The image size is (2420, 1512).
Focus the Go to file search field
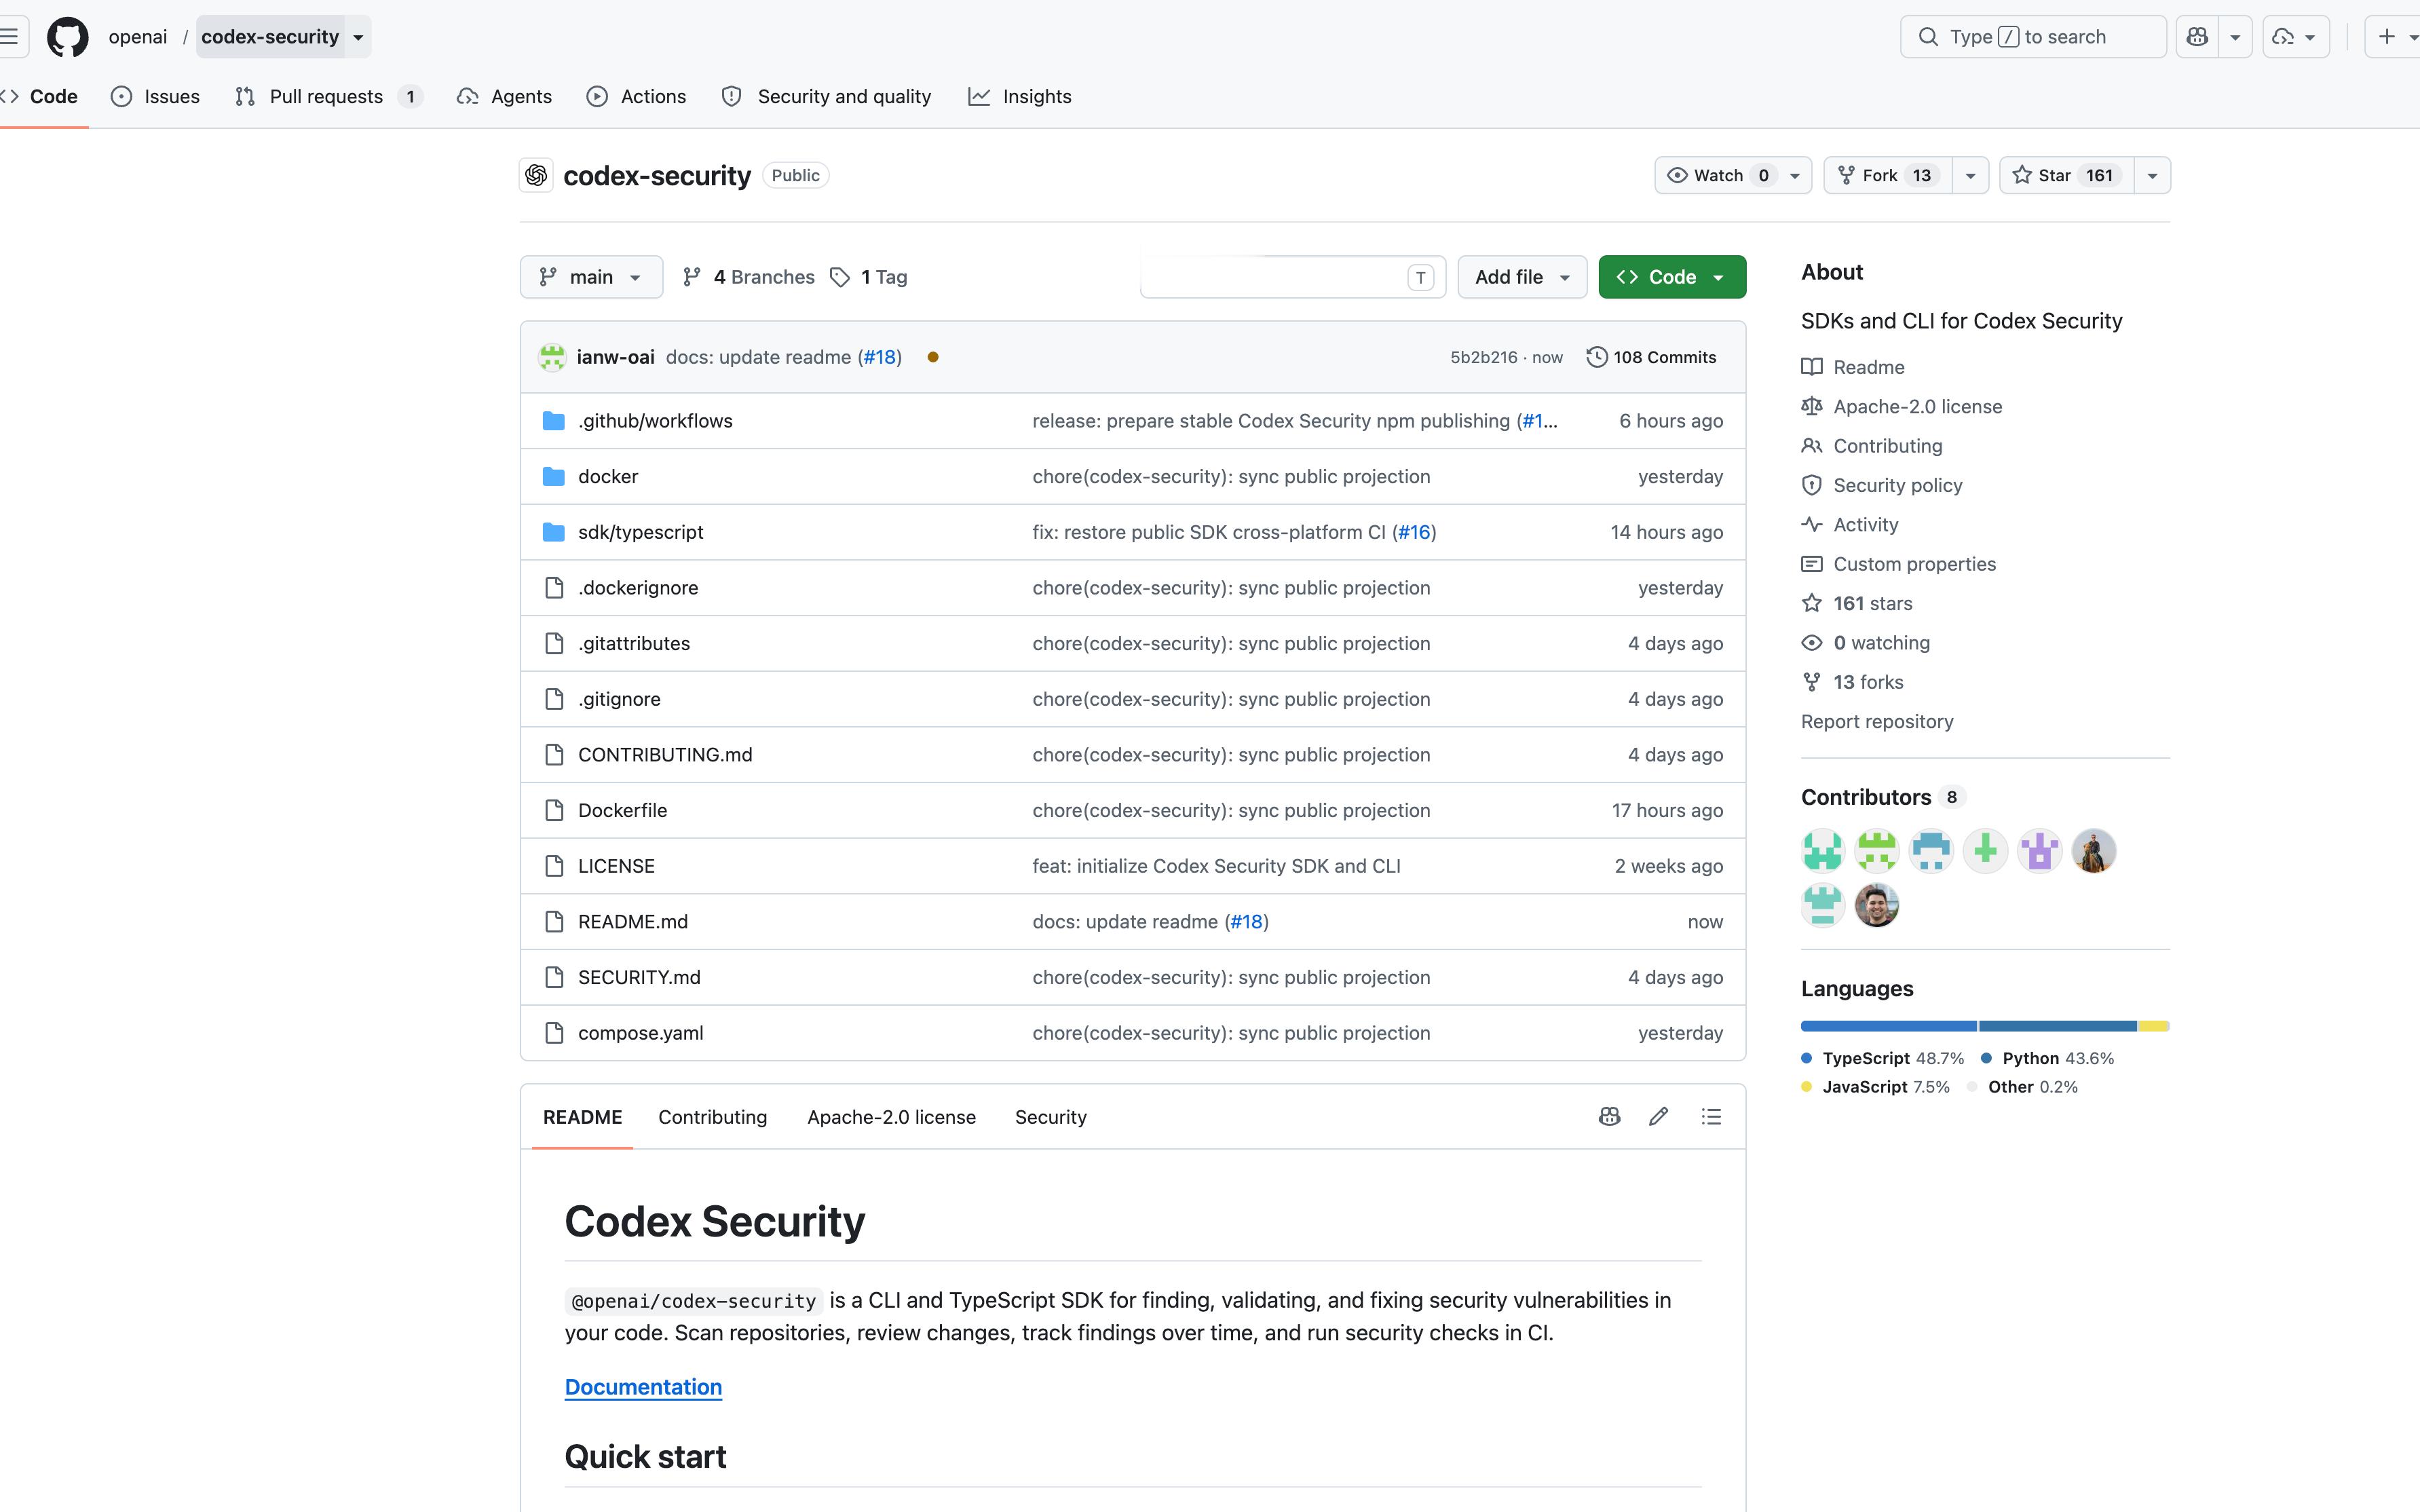(x=1292, y=277)
